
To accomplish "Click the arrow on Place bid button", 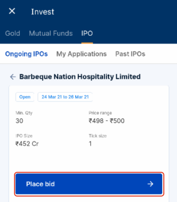I will click(150, 184).
